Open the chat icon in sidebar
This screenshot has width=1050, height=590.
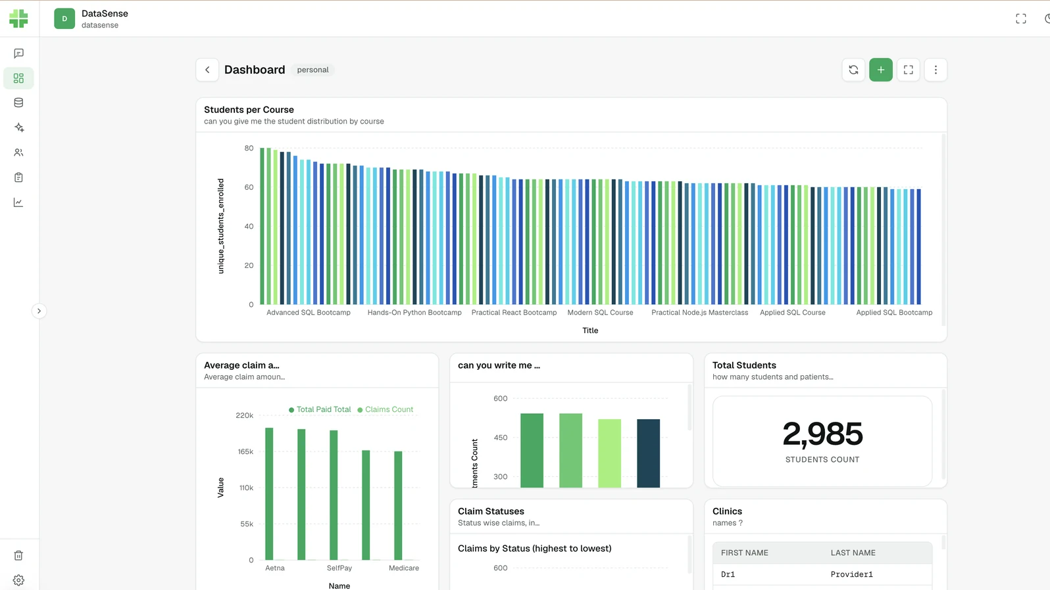[18, 53]
